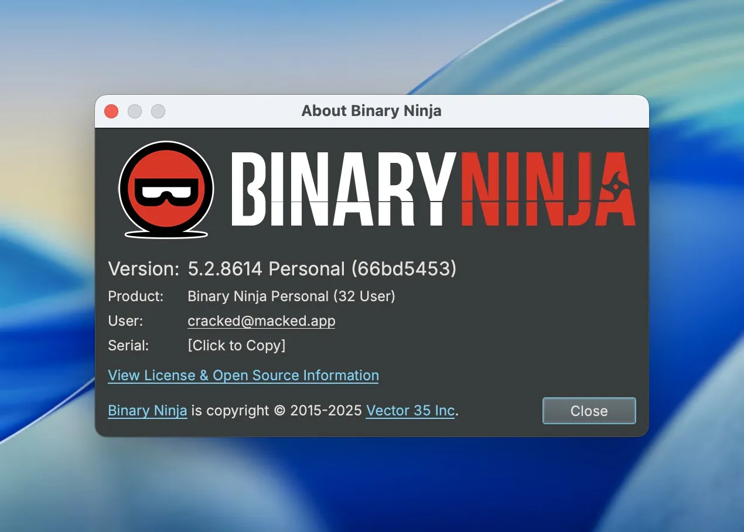This screenshot has width=744, height=532.
Task: Open the Binary Ninja copyright link
Action: pyautogui.click(x=148, y=411)
